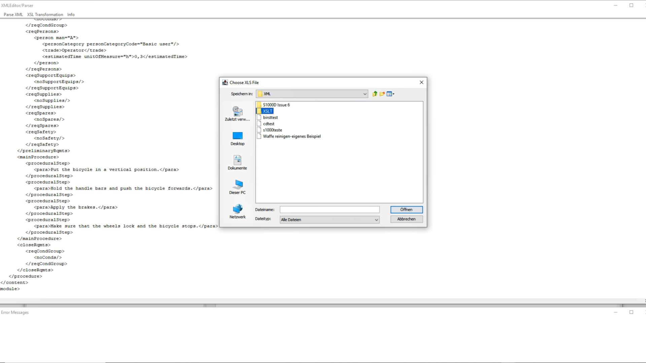This screenshot has height=363, width=646.
Task: Create a new folder in dialog
Action: click(x=382, y=94)
